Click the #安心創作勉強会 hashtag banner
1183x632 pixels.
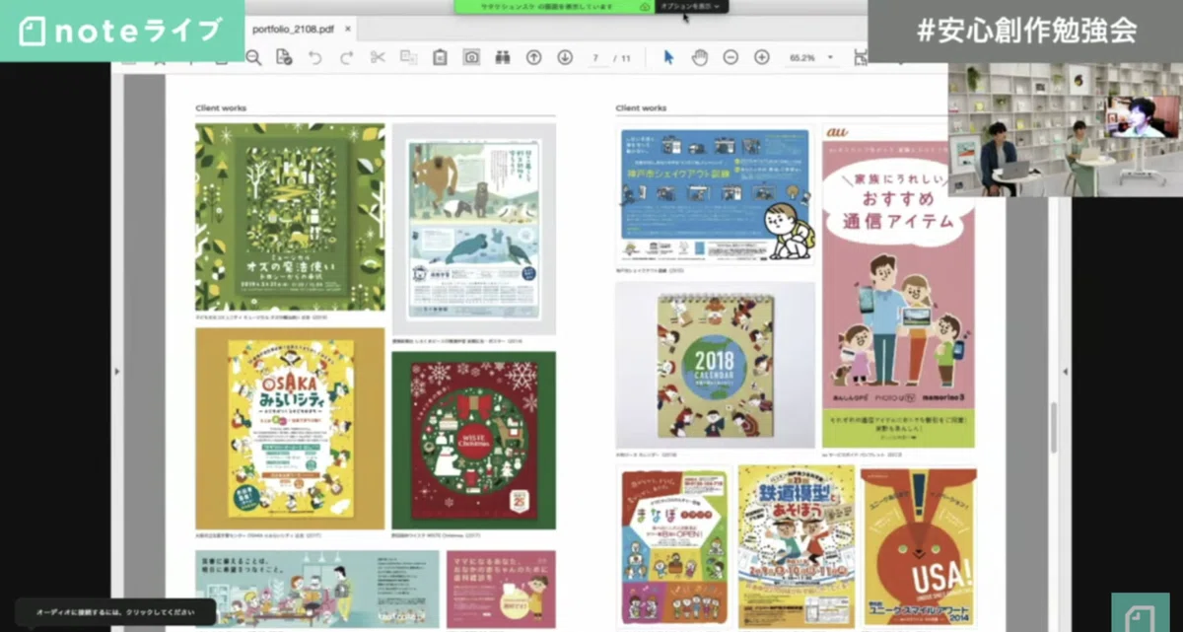pos(1025,31)
